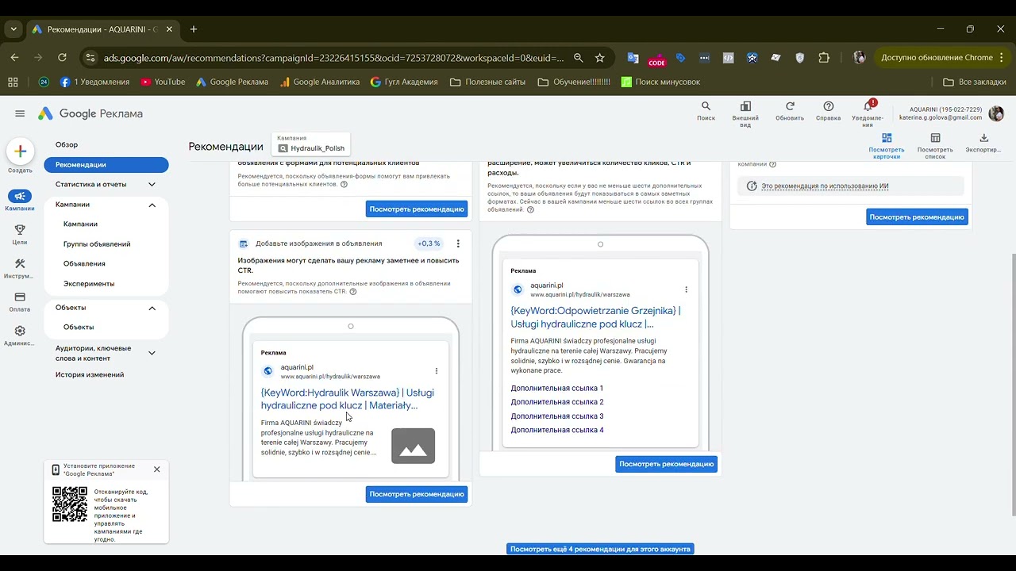
Task: Select Рекомендации in the sidebar
Action: pyautogui.click(x=106, y=164)
